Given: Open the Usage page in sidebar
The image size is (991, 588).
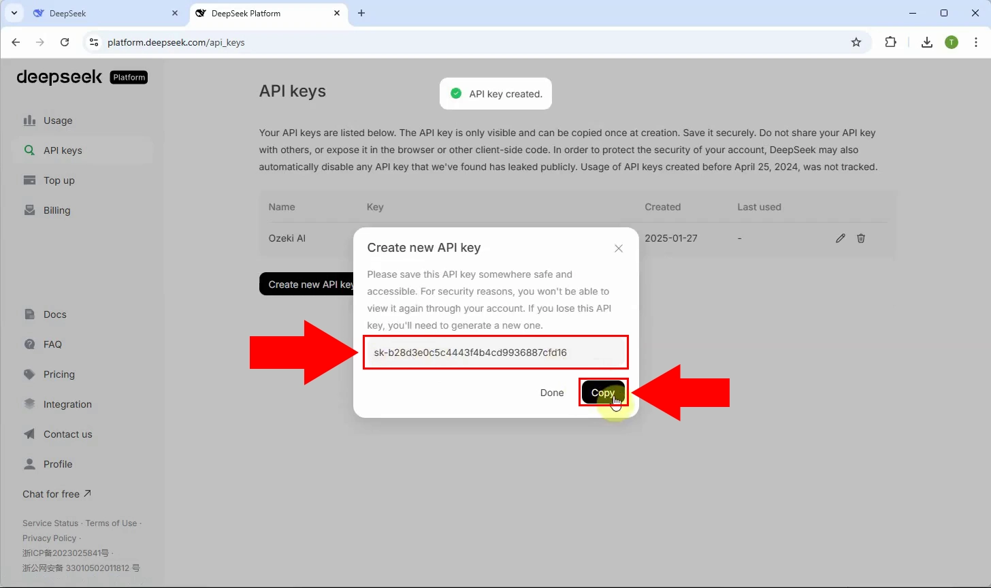Looking at the screenshot, I should (82, 120).
